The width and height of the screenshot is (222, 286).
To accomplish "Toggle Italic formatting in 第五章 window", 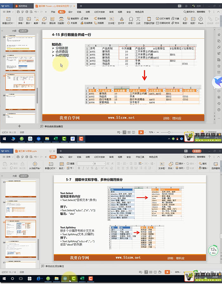I will pos(83,168).
